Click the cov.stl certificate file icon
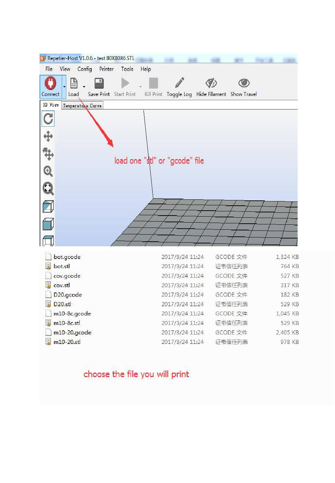335x483 pixels. pos(48,285)
